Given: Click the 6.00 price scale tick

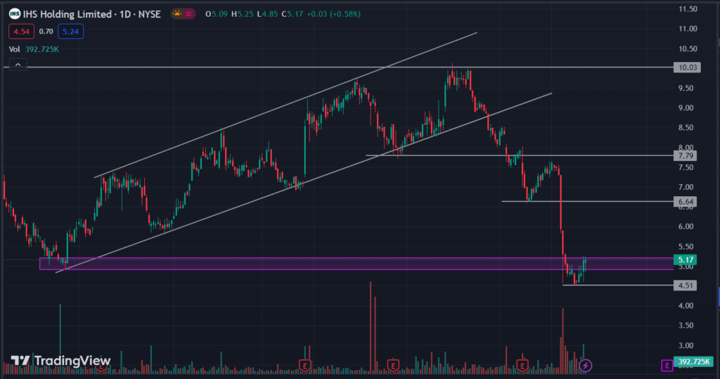Looking at the screenshot, I should (x=686, y=226).
